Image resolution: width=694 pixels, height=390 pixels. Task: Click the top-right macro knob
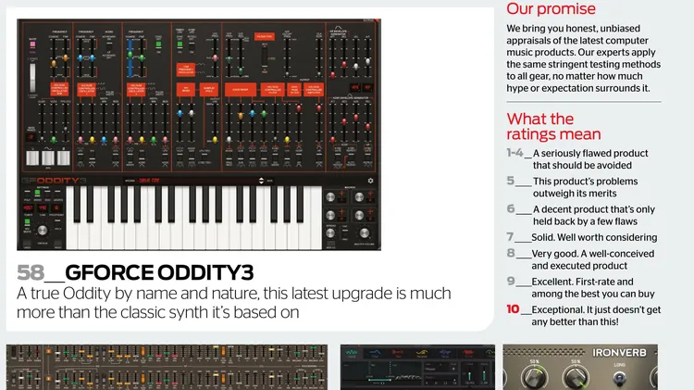coord(359,197)
